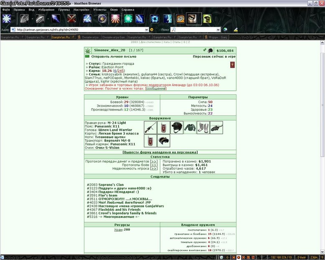
Task: Expand the address bar dropdown
Action: pyautogui.click(x=147, y=30)
